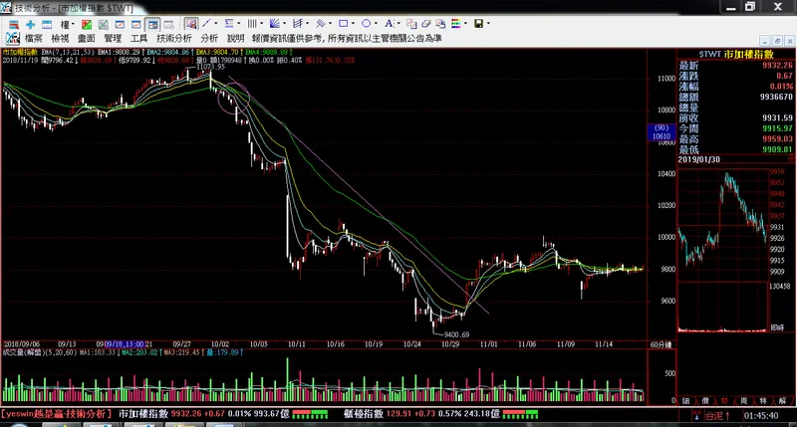The width and height of the screenshot is (797, 427).
Task: Click the 台泥 ticker in status bar
Action: click(717, 416)
